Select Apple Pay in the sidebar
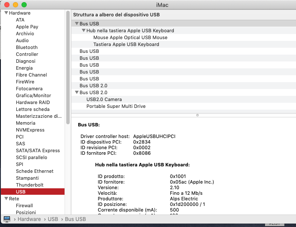Image resolution: width=296 pixels, height=227 pixels. click(x=27, y=27)
